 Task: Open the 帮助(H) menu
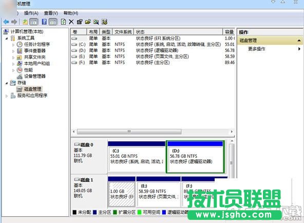pos(71,13)
